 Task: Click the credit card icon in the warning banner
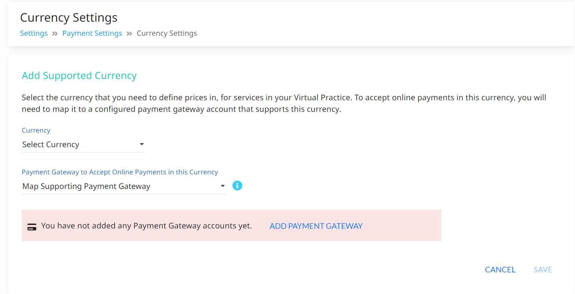[x=32, y=227]
